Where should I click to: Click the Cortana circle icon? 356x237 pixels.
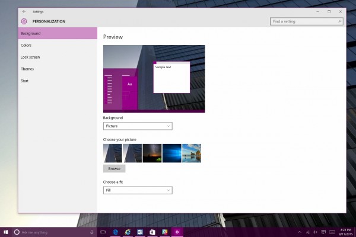(17, 232)
